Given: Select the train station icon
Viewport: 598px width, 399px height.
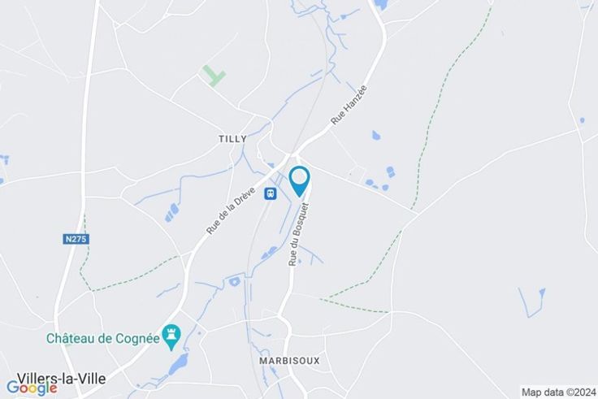Looking at the screenshot, I should 271,193.
